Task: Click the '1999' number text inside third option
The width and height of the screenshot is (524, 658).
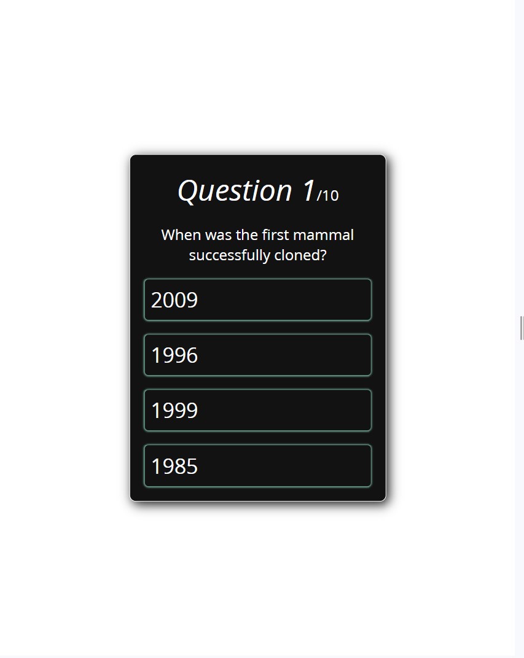Action: 174,411
